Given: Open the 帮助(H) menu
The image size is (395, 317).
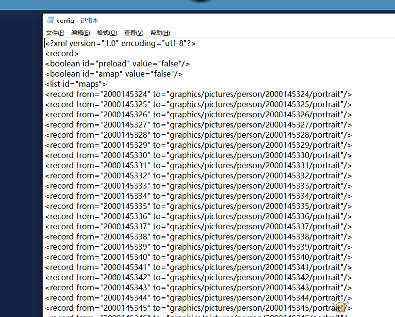Looking at the screenshot, I should coord(160,33).
